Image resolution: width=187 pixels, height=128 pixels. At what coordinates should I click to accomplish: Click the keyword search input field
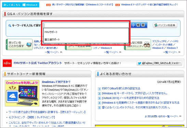tap(86, 25)
